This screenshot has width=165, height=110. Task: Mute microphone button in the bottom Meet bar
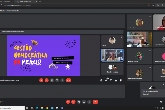point(68,102)
